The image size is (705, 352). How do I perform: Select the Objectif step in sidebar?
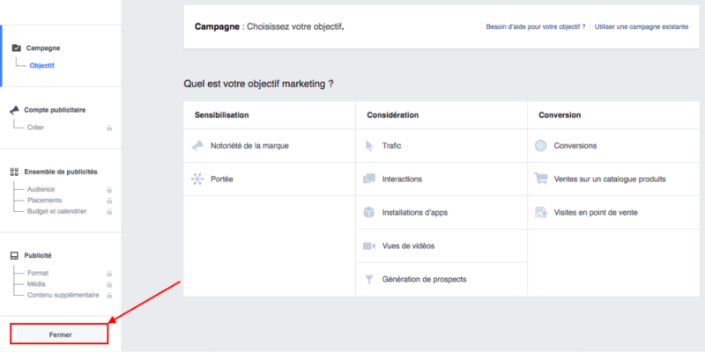41,65
